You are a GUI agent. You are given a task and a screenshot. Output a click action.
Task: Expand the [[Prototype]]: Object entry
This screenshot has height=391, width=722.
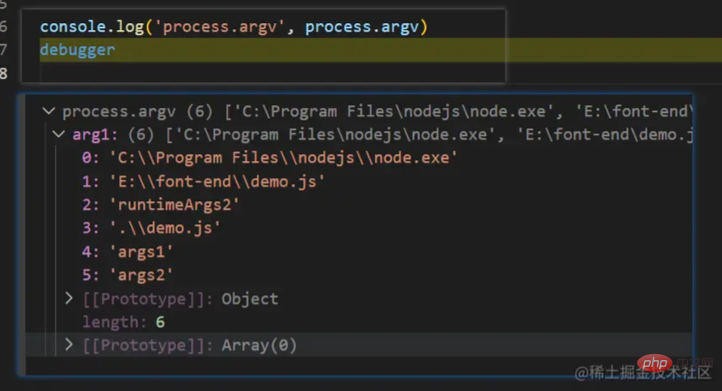point(69,299)
